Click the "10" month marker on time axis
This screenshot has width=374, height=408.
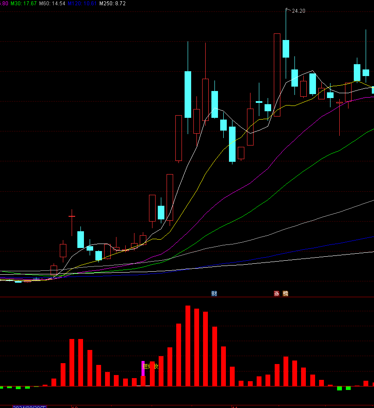(75, 407)
